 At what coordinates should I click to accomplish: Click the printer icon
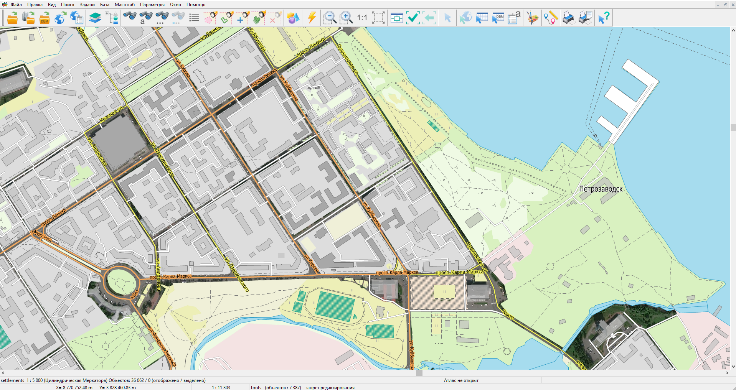click(x=568, y=18)
